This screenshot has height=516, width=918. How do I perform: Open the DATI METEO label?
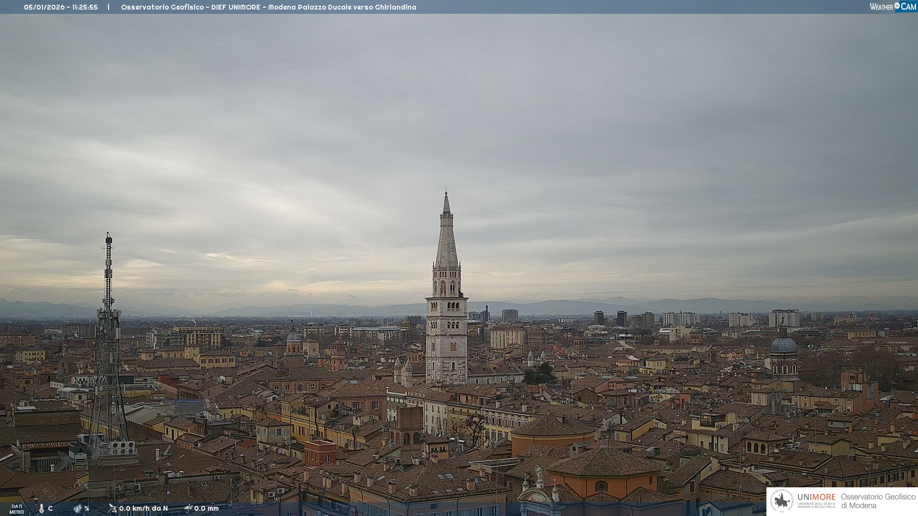17,509
